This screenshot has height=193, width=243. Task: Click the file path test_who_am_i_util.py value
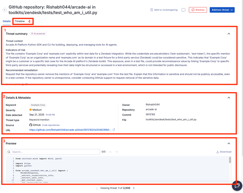171,120
